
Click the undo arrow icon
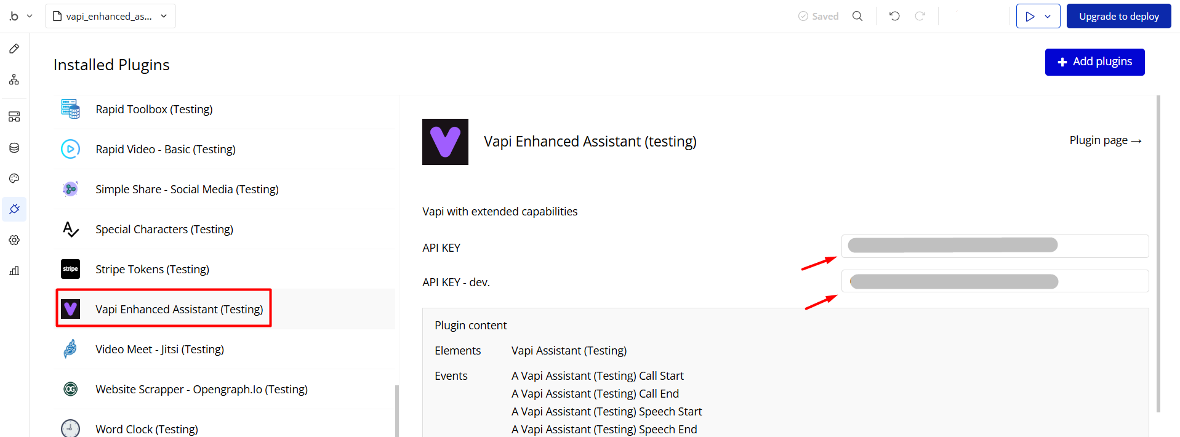pos(895,17)
